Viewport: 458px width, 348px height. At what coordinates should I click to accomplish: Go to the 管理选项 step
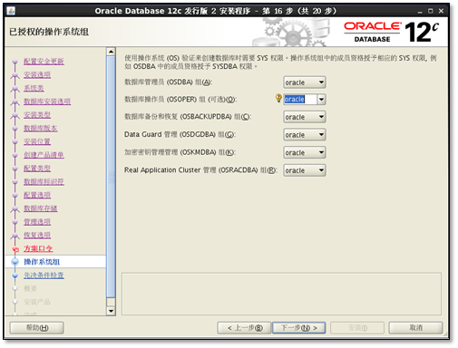tap(37, 222)
